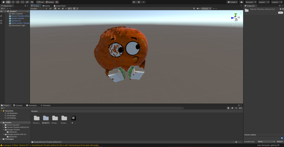
Task: Select Directional Light in Hierarchy
Action: pyautogui.click(x=18, y=26)
